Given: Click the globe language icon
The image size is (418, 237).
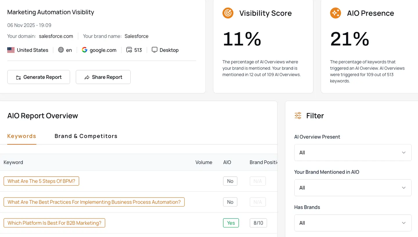Looking at the screenshot, I should (61, 50).
